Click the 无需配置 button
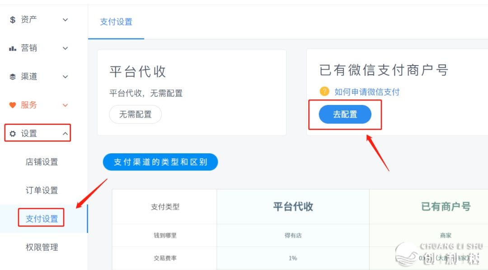Viewport: 488px width, 270px height. [x=135, y=114]
